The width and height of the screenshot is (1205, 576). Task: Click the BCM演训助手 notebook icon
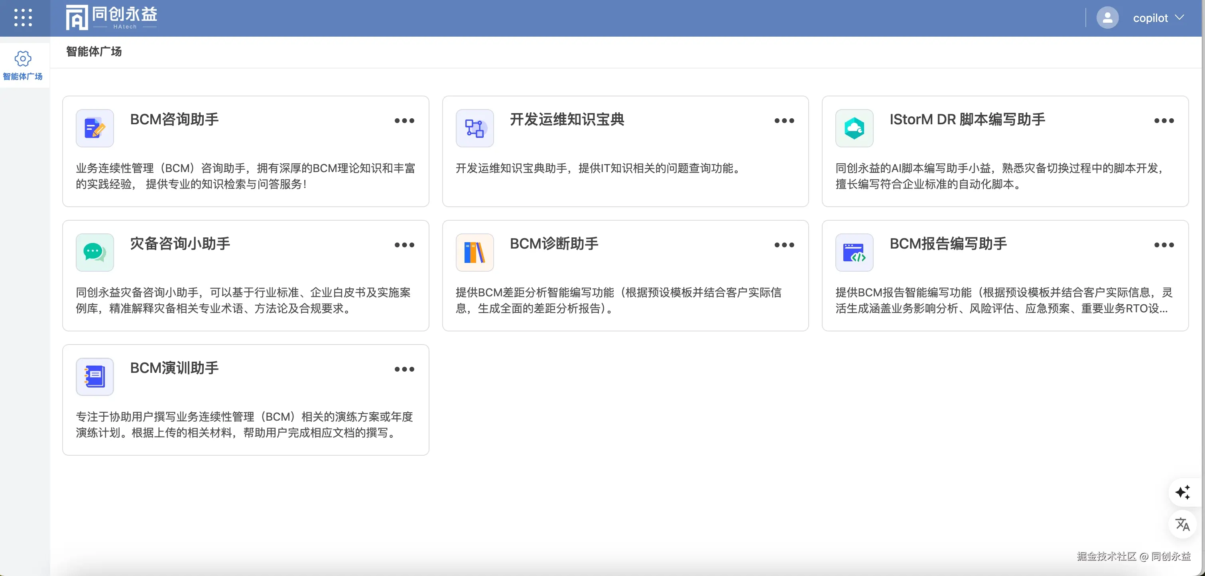pos(95,376)
